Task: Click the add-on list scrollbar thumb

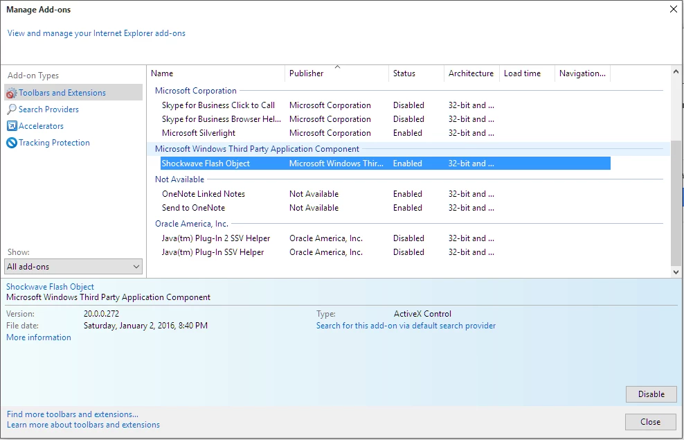Action: (x=676, y=202)
